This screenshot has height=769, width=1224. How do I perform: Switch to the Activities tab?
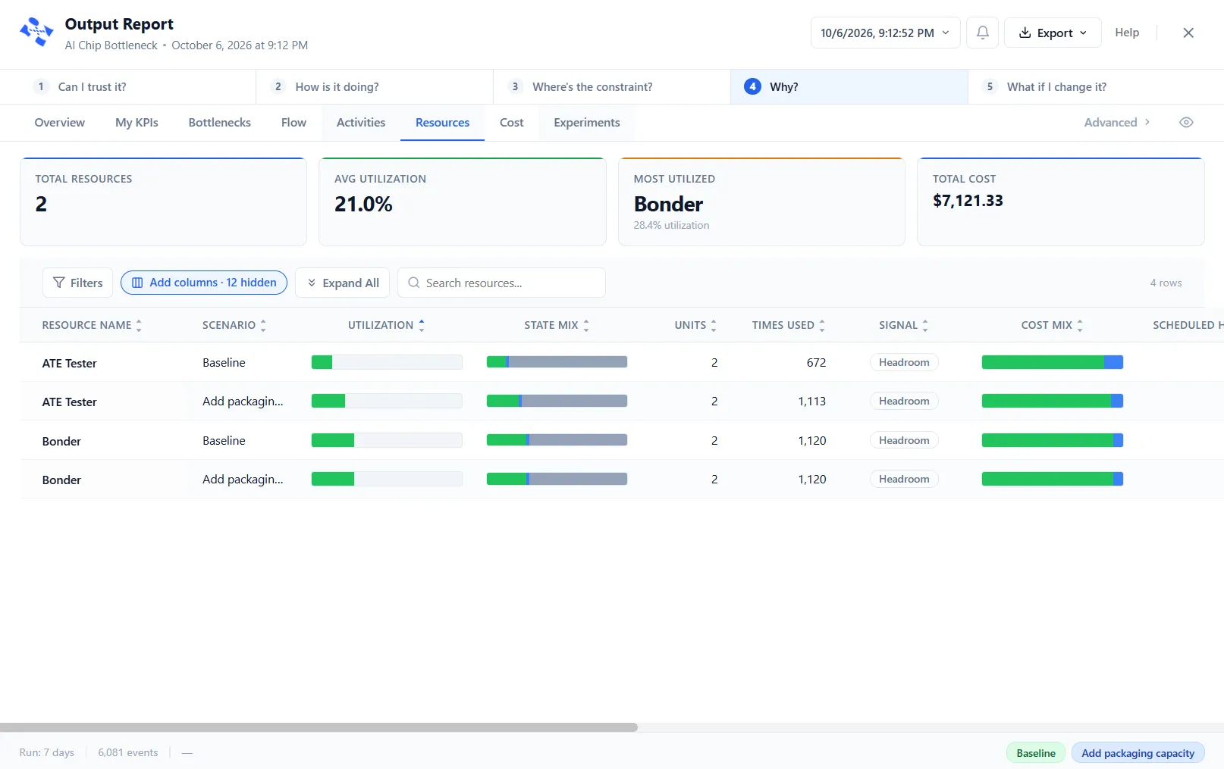coord(361,123)
